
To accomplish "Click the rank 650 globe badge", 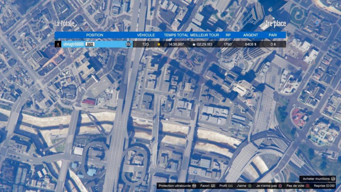I will pos(129,44).
